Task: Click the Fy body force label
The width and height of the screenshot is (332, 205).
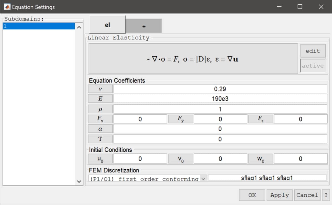Action: [x=180, y=119]
